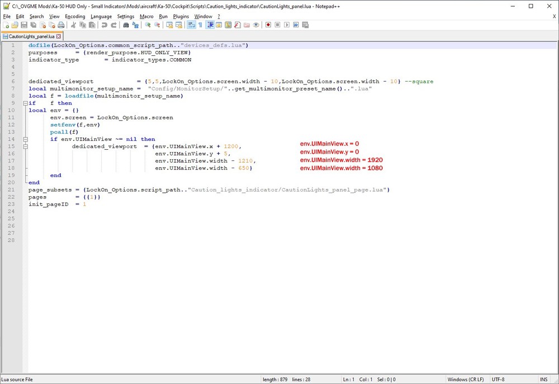Close the CautionLights_panel.lua tab
This screenshot has height=384, width=559.
[x=59, y=36]
